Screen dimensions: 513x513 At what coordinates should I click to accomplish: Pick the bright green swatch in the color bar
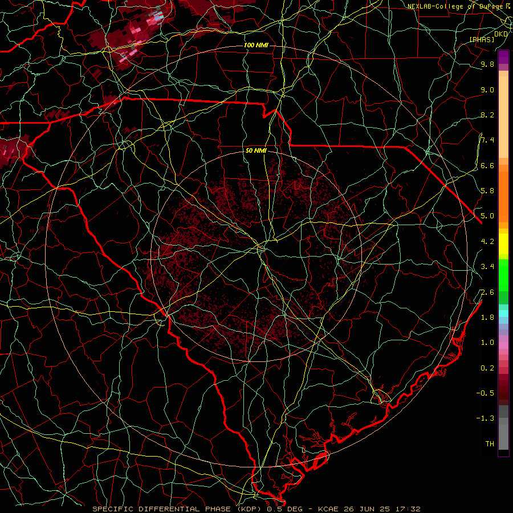click(503, 274)
